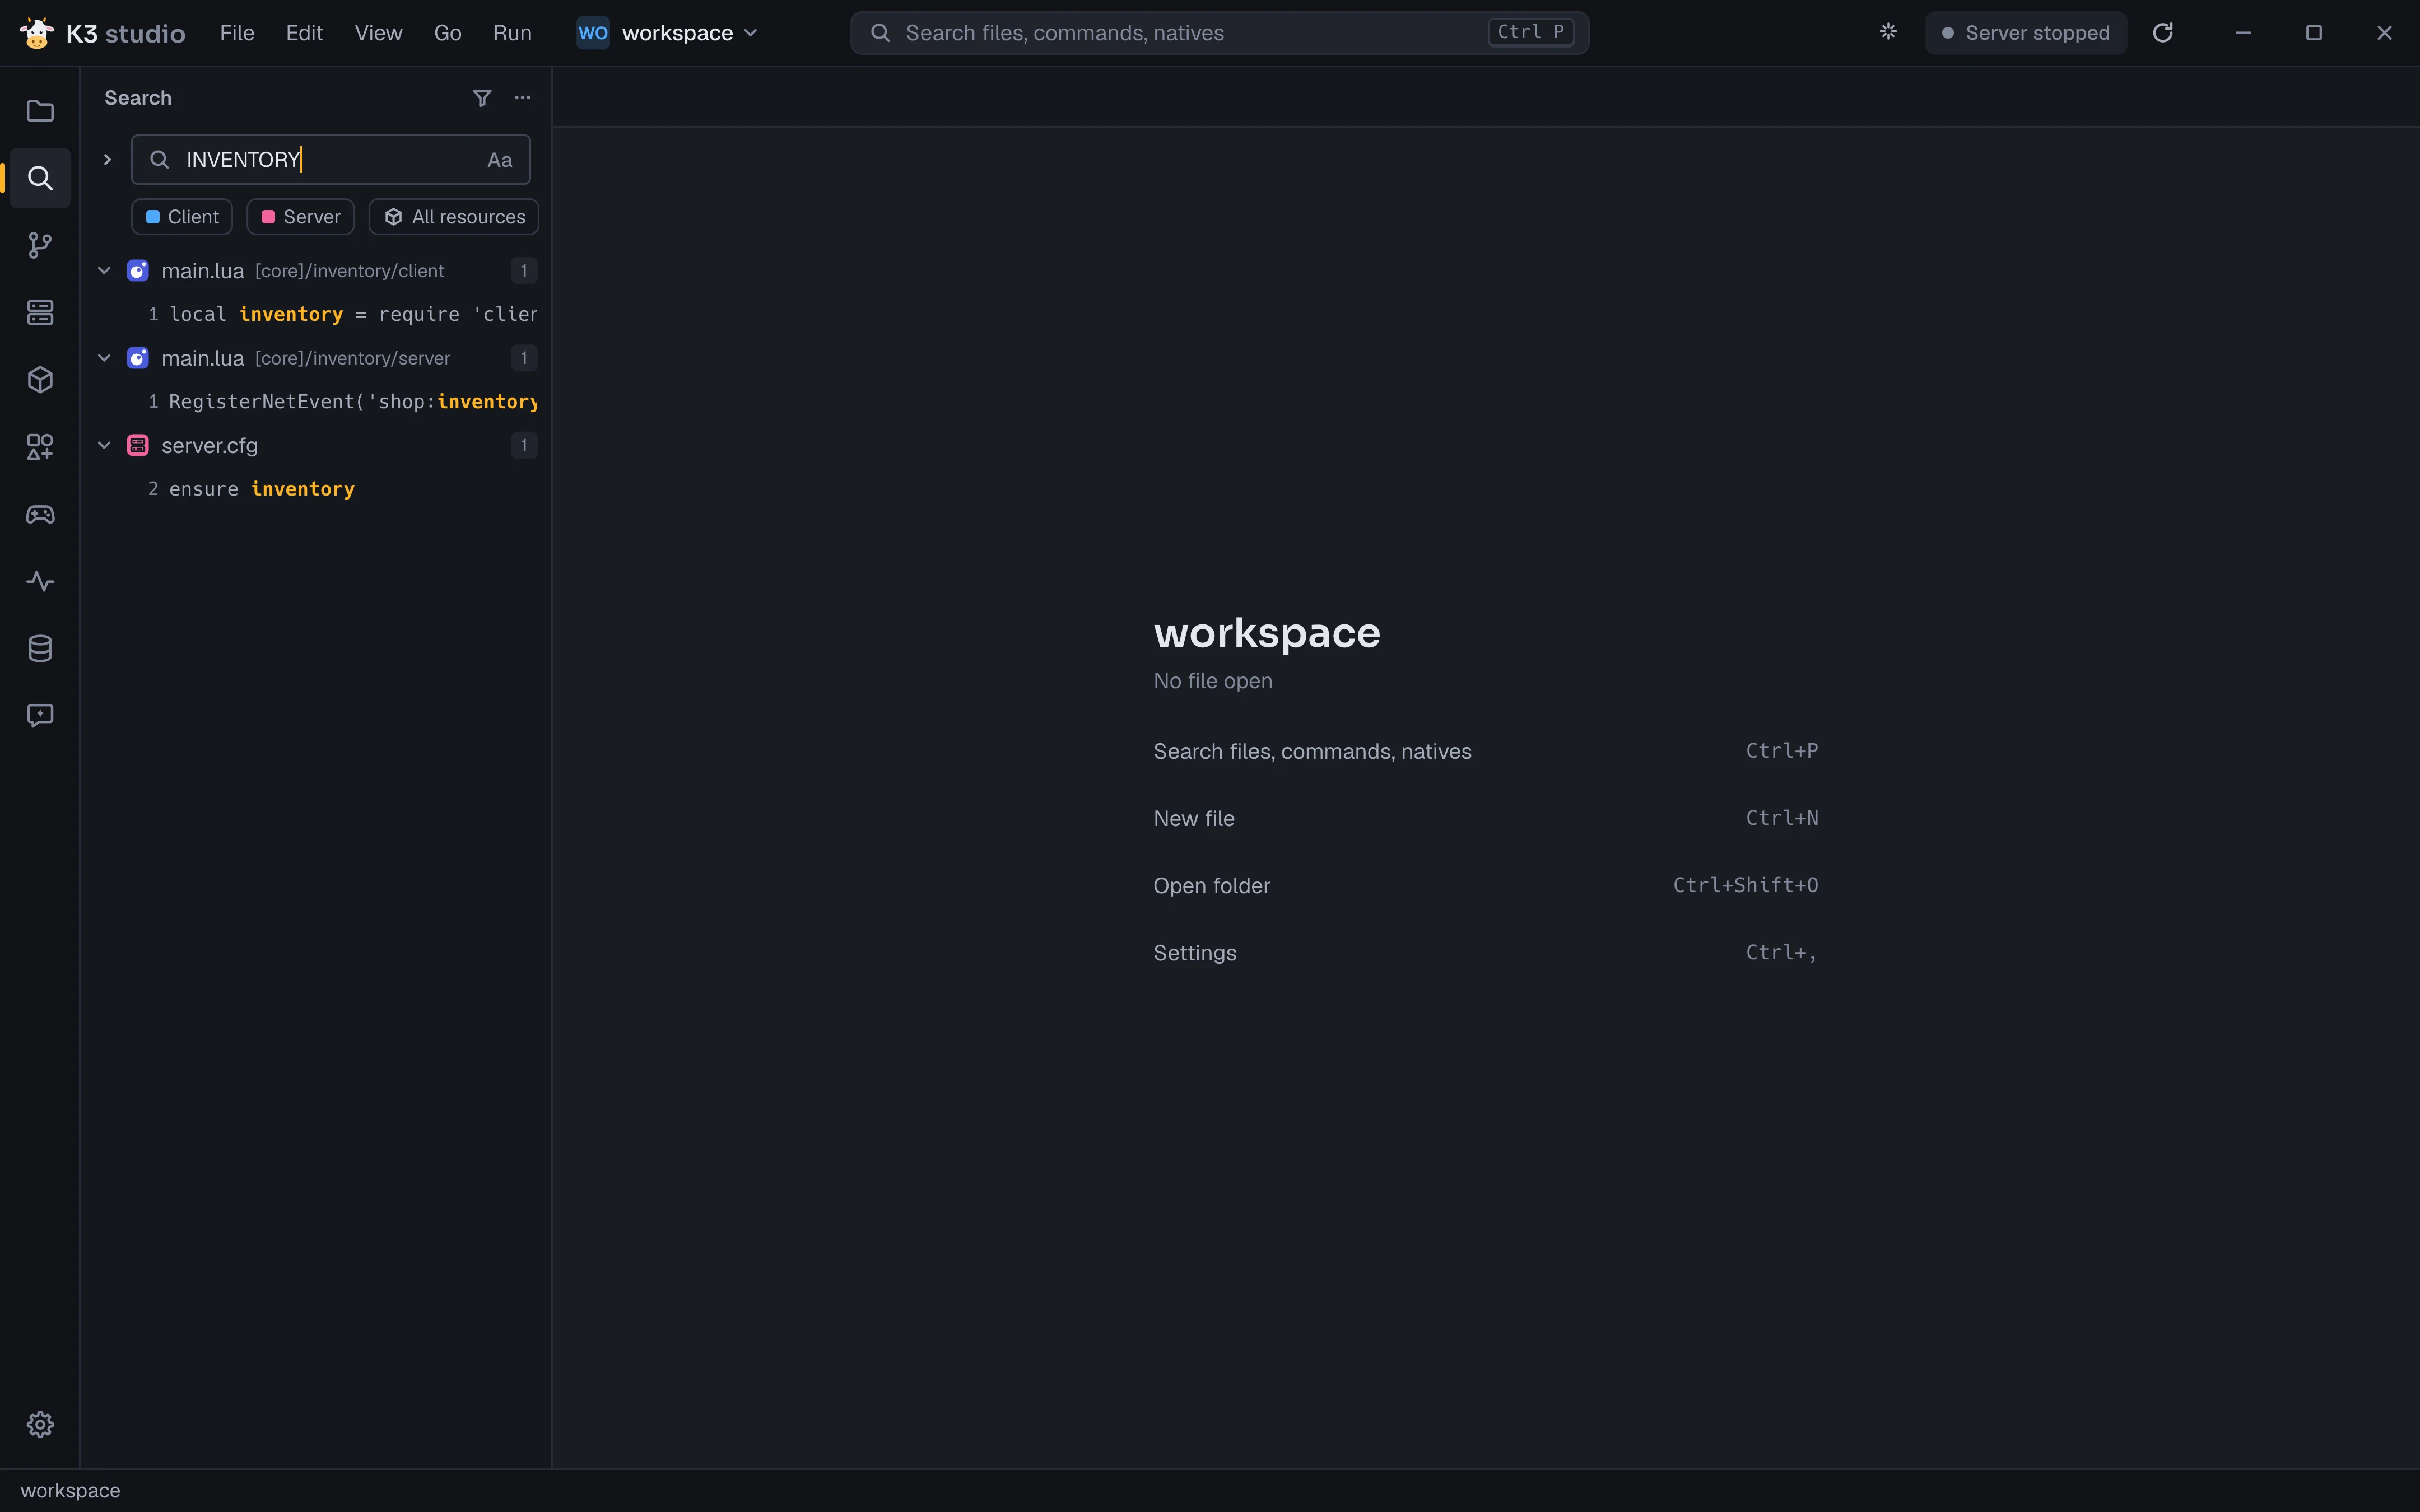Screen dimensions: 2420x1512
Task: Click the restart refresh icon in title bar
Action: (x=2163, y=32)
